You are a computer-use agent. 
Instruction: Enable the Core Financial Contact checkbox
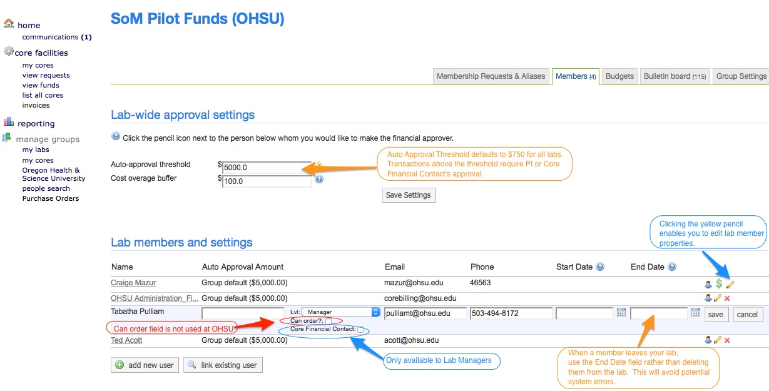[x=360, y=330]
